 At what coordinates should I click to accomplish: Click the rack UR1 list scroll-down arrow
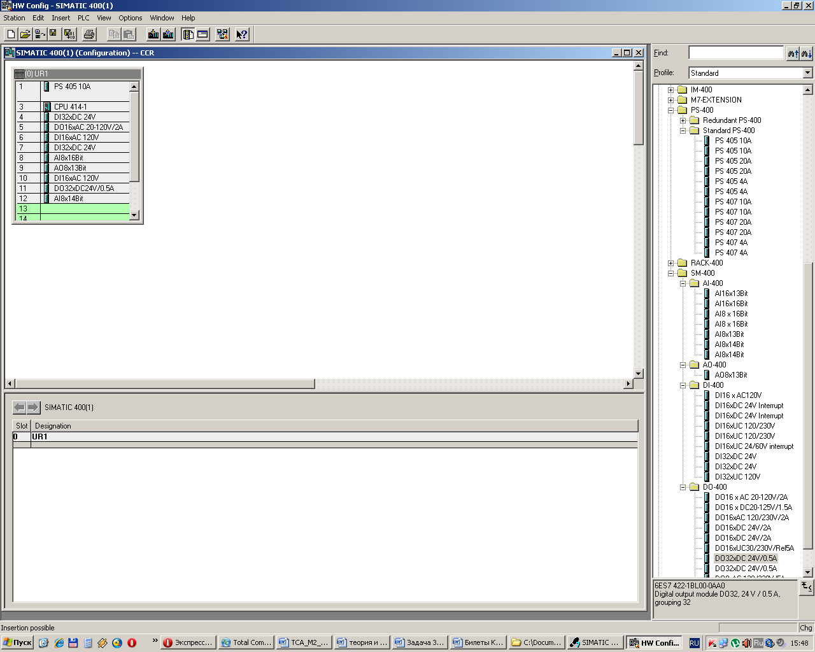tap(134, 215)
